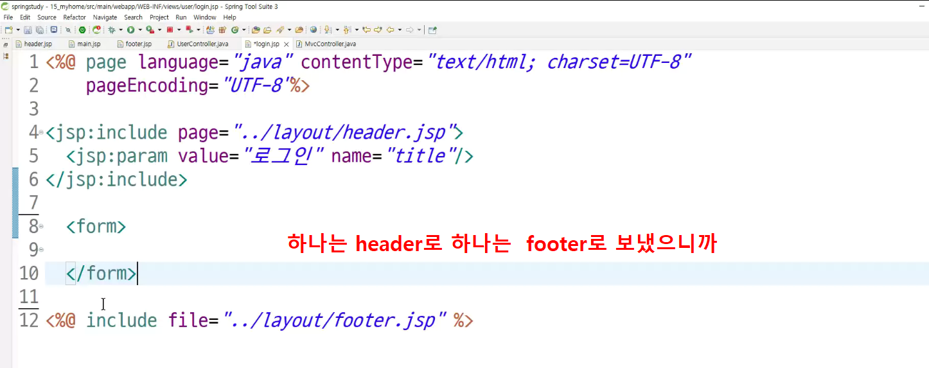Click "../layout/footer.jsp" on line 12
This screenshot has width=929, height=368.
[x=335, y=320]
